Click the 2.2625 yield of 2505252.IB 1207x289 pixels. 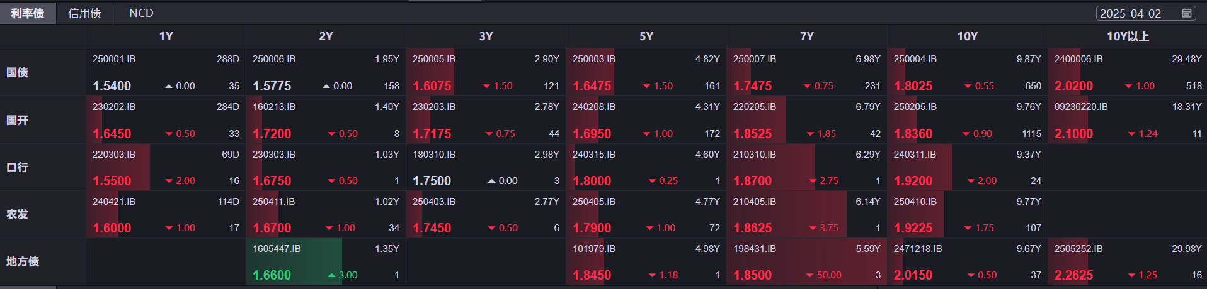tap(1073, 275)
